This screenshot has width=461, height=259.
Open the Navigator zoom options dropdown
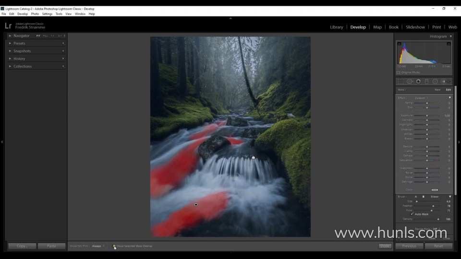click(64, 36)
